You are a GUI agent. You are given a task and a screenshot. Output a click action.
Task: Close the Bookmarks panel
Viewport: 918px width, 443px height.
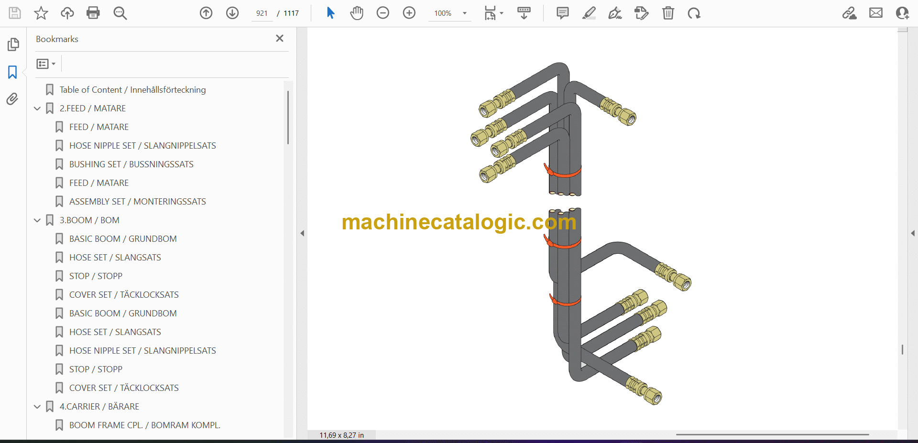click(280, 38)
